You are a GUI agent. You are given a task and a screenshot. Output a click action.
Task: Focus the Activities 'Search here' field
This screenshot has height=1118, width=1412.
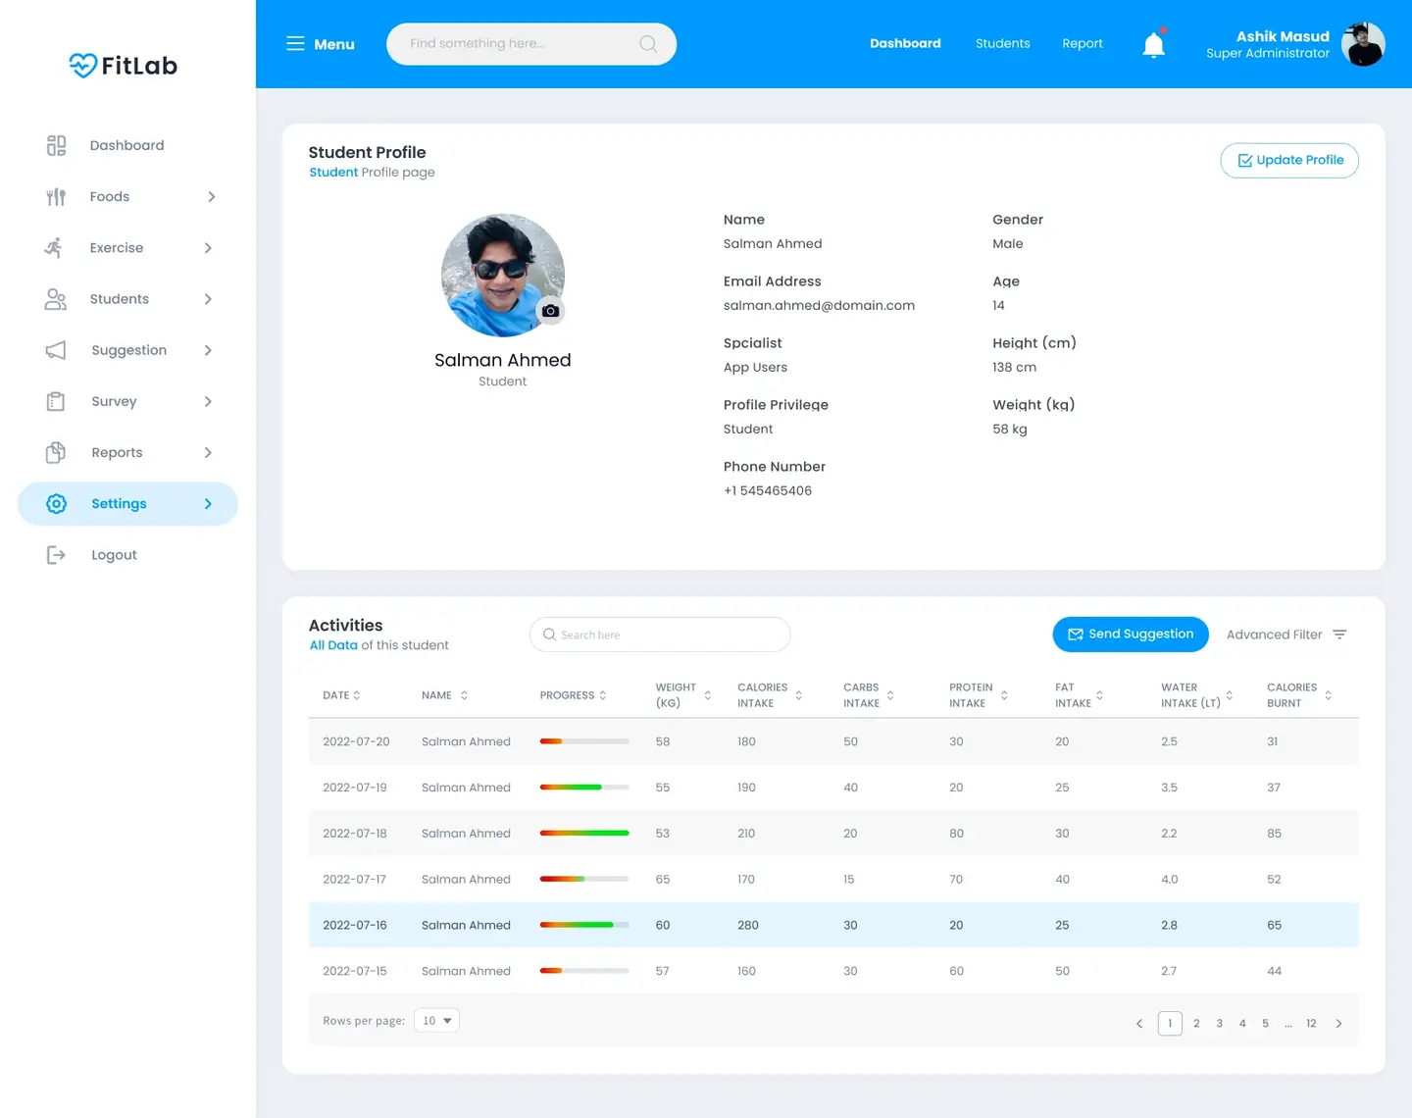(x=660, y=635)
